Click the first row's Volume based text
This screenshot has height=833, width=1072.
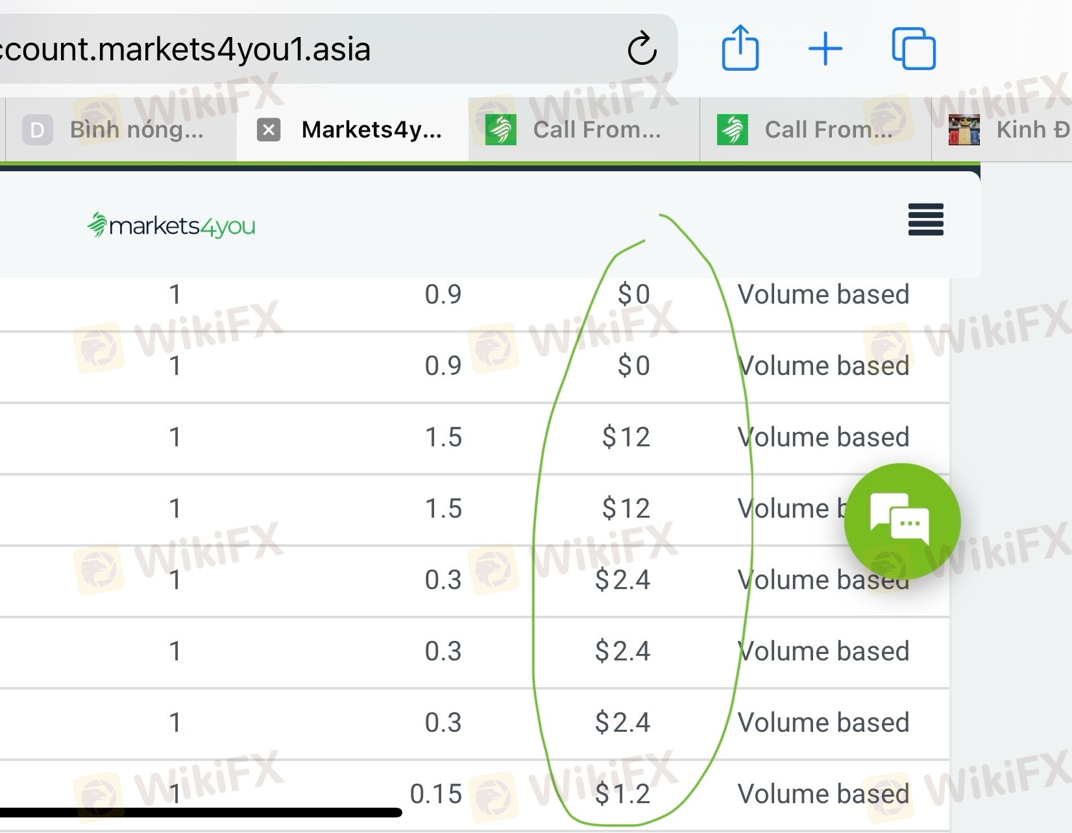[x=823, y=295]
